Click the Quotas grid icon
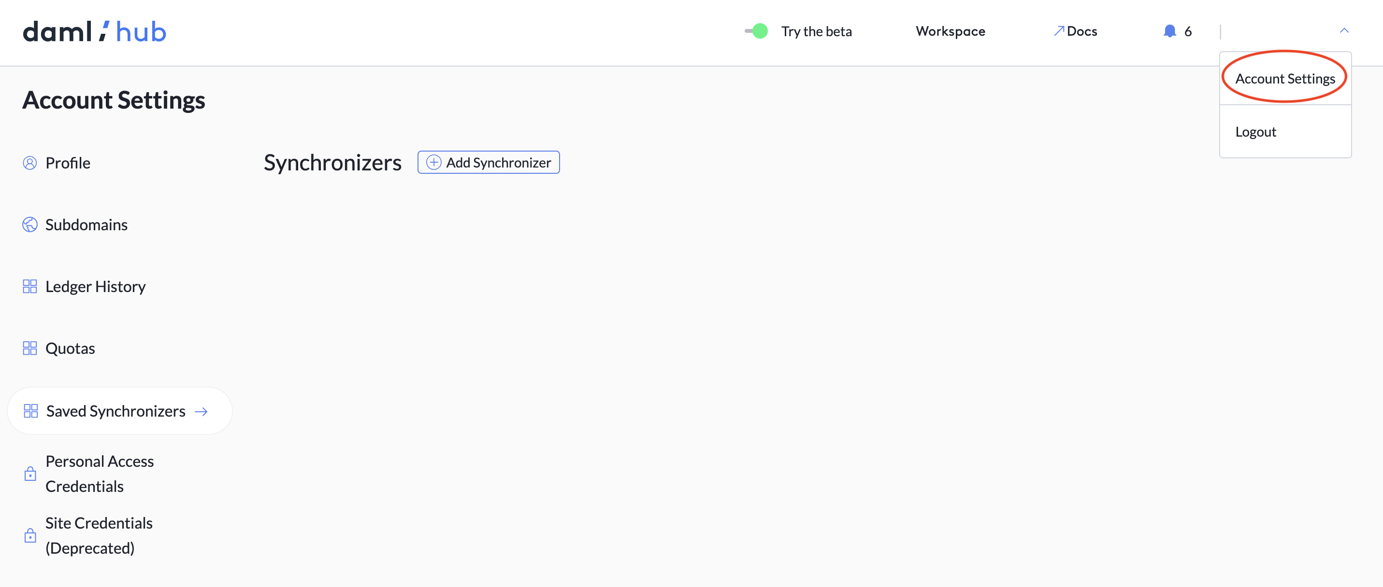 pos(30,348)
